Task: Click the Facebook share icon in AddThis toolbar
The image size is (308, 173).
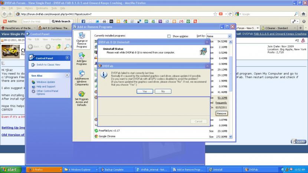Action: point(83,21)
